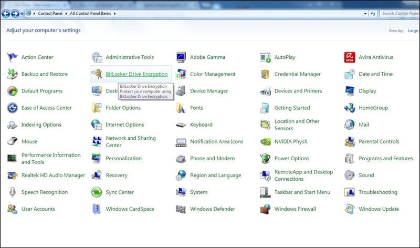The height and width of the screenshot is (248, 420).
Task: Change View by Large icons dropdown
Action: (413, 31)
